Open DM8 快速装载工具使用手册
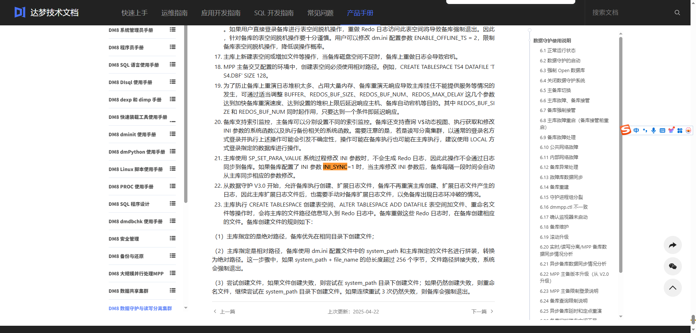This screenshot has height=333, width=696. 138,117
